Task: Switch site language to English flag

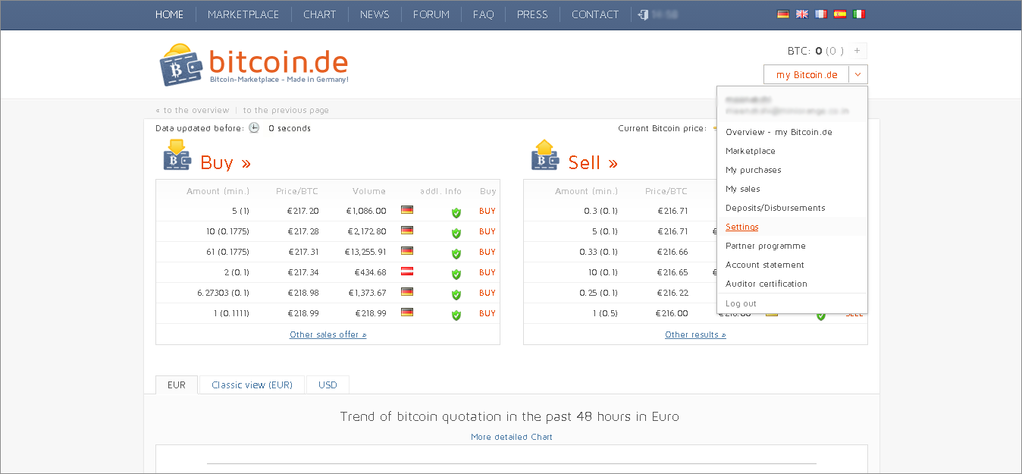Action: tap(802, 14)
